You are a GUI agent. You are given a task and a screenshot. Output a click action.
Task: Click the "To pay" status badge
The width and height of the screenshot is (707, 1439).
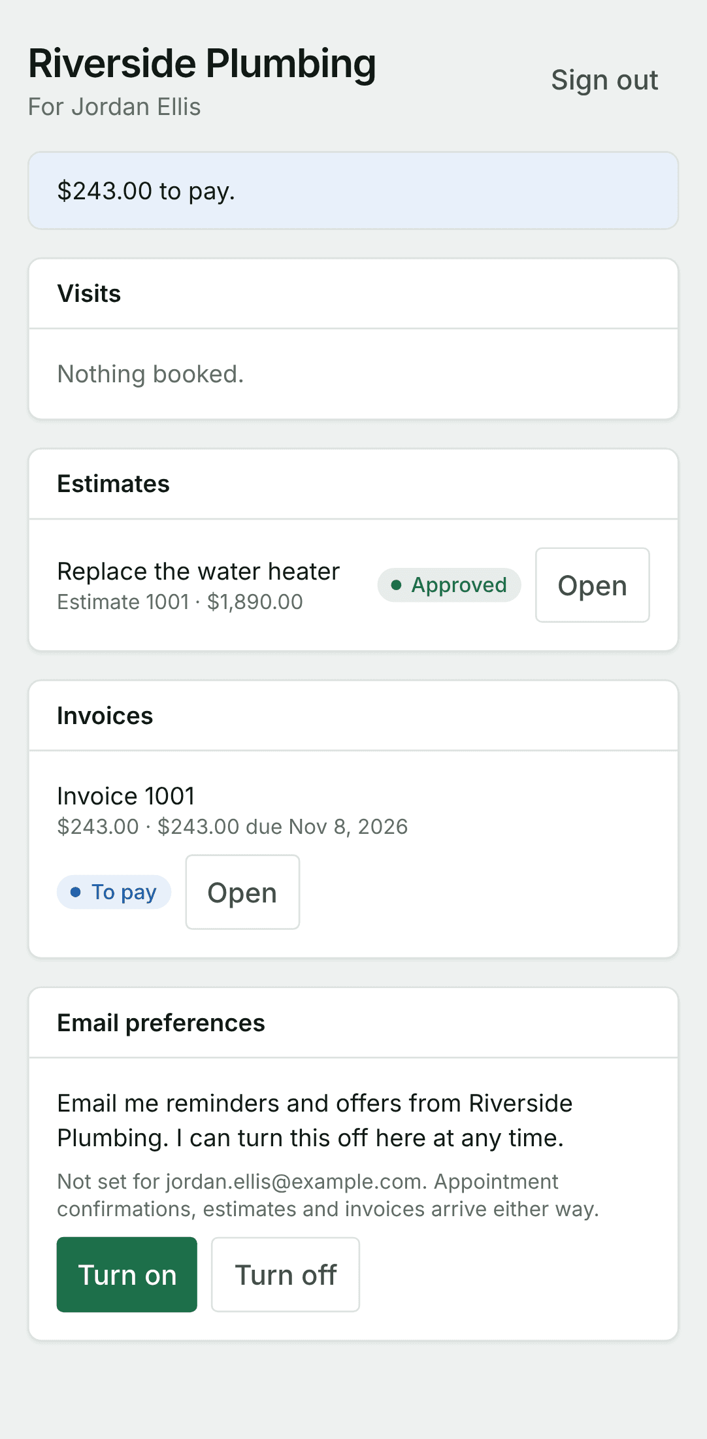(x=114, y=892)
